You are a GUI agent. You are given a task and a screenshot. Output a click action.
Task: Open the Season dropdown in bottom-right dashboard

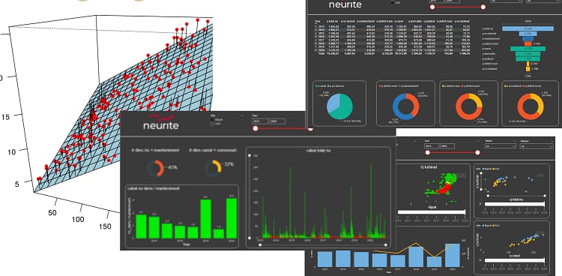537,146
